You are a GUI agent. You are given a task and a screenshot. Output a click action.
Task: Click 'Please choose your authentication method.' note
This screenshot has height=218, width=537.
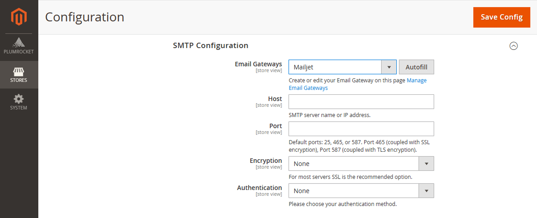(342, 204)
